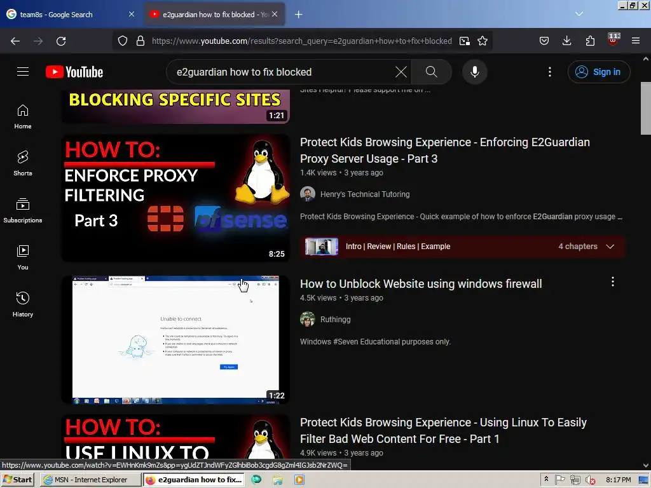Go forward one page in Firefox
This screenshot has width=651, height=488.
(x=38, y=41)
